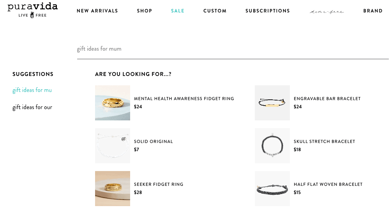Open the Custom menu item
390x210 pixels.
coord(215,11)
